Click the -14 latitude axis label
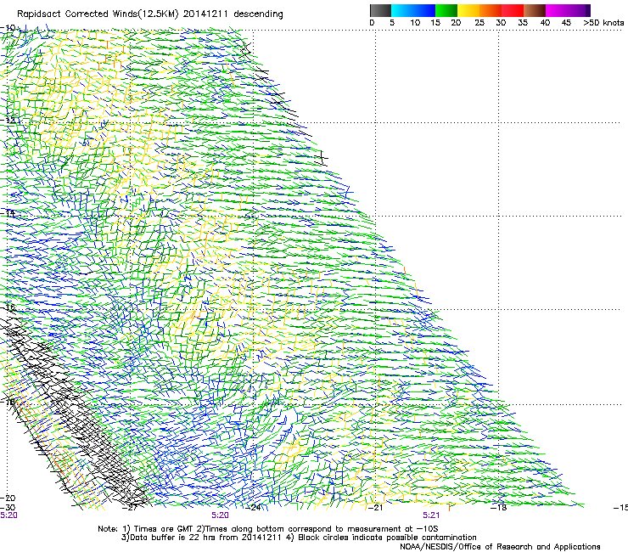 (x=8, y=214)
